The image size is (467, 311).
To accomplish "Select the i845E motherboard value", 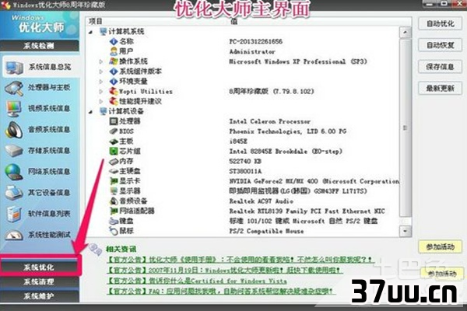I will coord(238,141).
